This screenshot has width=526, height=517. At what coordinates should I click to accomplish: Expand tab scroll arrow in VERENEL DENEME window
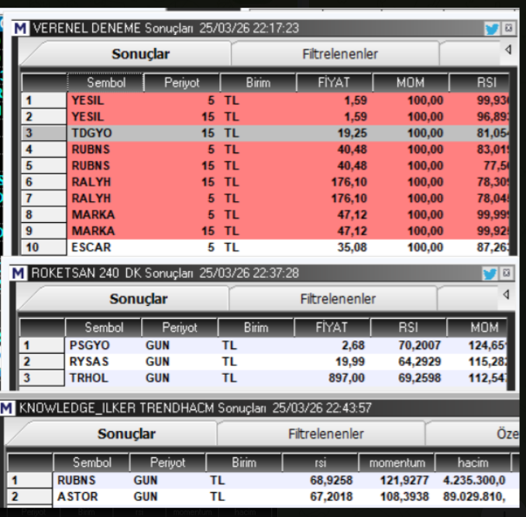coord(508,50)
